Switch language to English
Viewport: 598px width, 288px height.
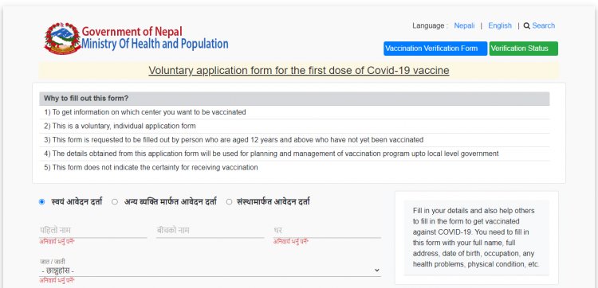click(500, 25)
